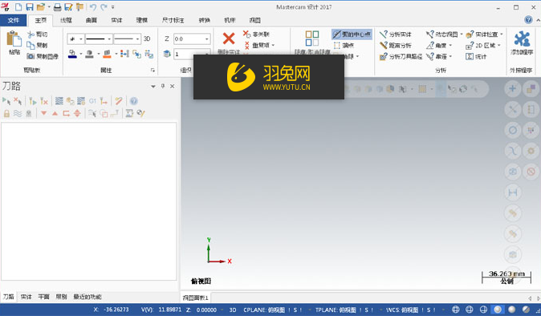
Task: Switch to the 曲面 ribbon tab
Action: pyautogui.click(x=92, y=20)
